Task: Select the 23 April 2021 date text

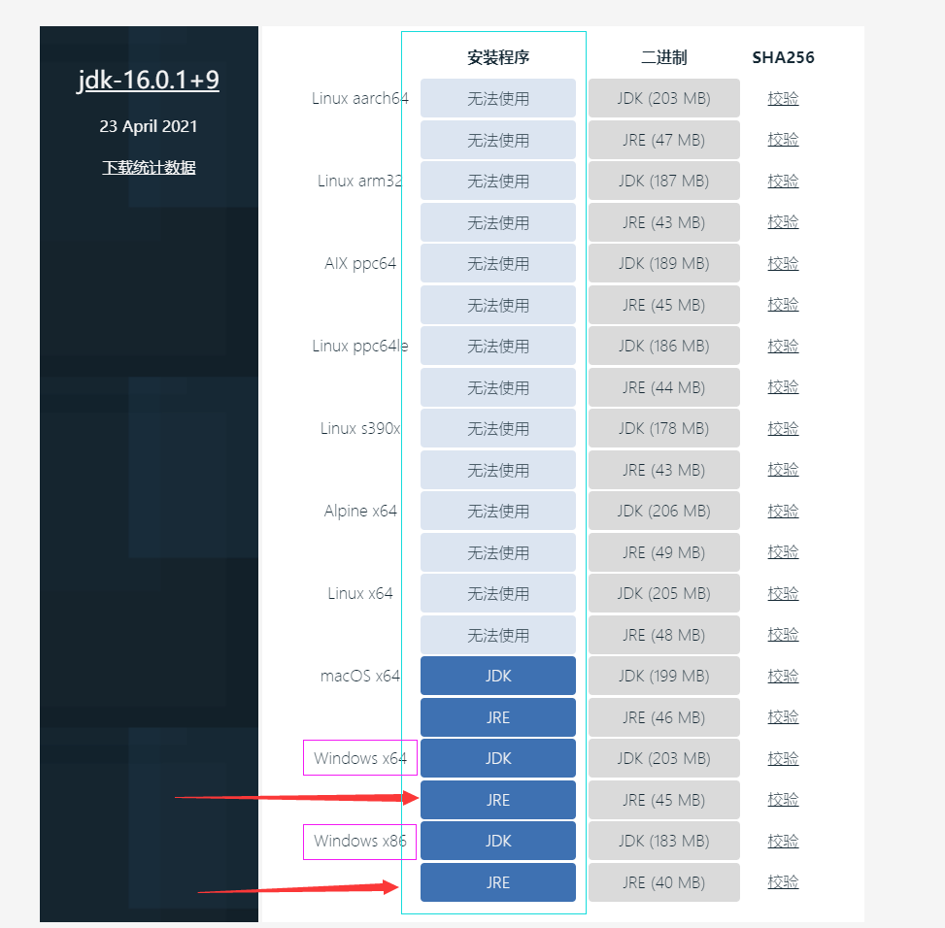Action: pos(149,126)
